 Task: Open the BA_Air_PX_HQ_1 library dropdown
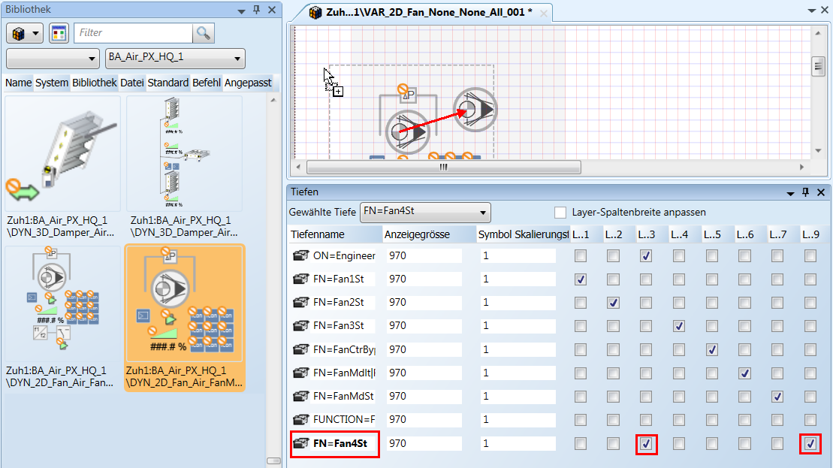coord(237,58)
